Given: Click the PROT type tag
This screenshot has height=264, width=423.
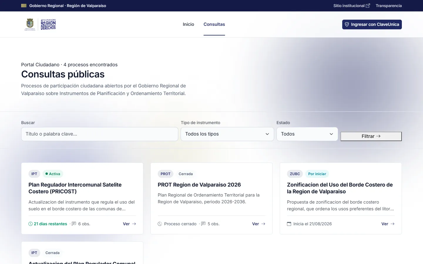Looking at the screenshot, I should click(165, 174).
